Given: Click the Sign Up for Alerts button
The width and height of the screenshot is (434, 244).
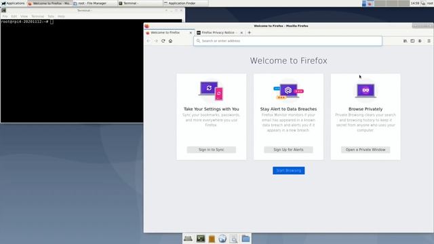Looking at the screenshot, I should point(288,150).
